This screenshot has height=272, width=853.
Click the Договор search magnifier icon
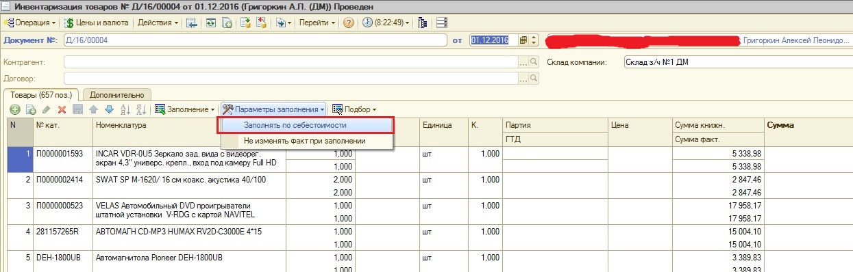(534, 79)
